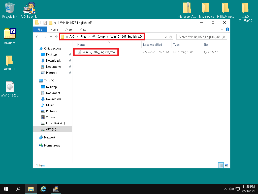Click the Back navigation arrow

click(38, 37)
